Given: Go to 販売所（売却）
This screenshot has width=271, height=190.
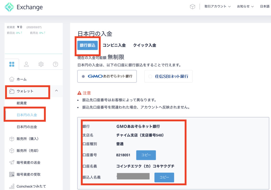Looking at the screenshot, I should (x=28, y=151).
